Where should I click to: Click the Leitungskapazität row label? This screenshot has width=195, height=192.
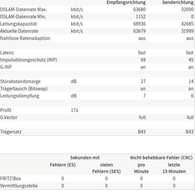coord(19,24)
